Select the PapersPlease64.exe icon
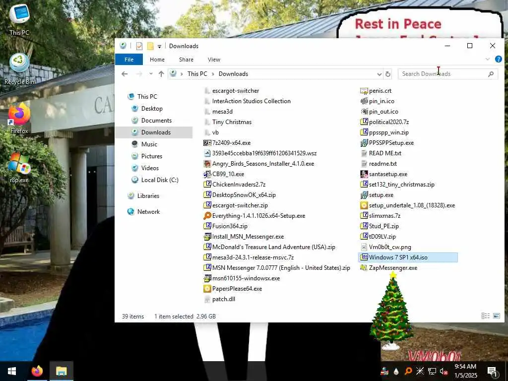The width and height of the screenshot is (508, 381). 207,289
